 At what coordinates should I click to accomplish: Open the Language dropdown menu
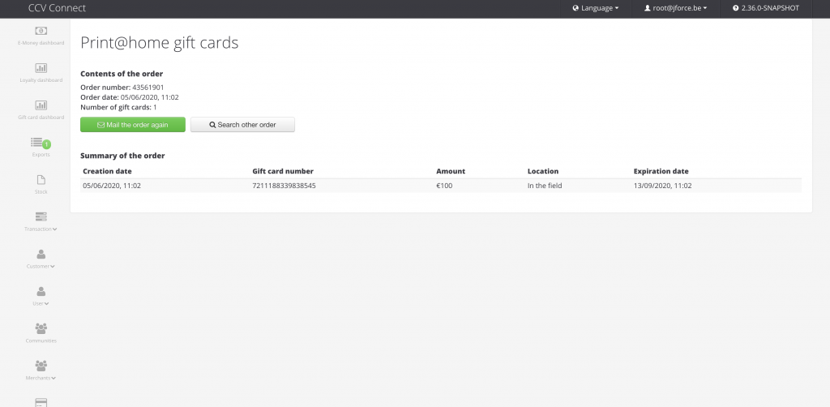(596, 8)
